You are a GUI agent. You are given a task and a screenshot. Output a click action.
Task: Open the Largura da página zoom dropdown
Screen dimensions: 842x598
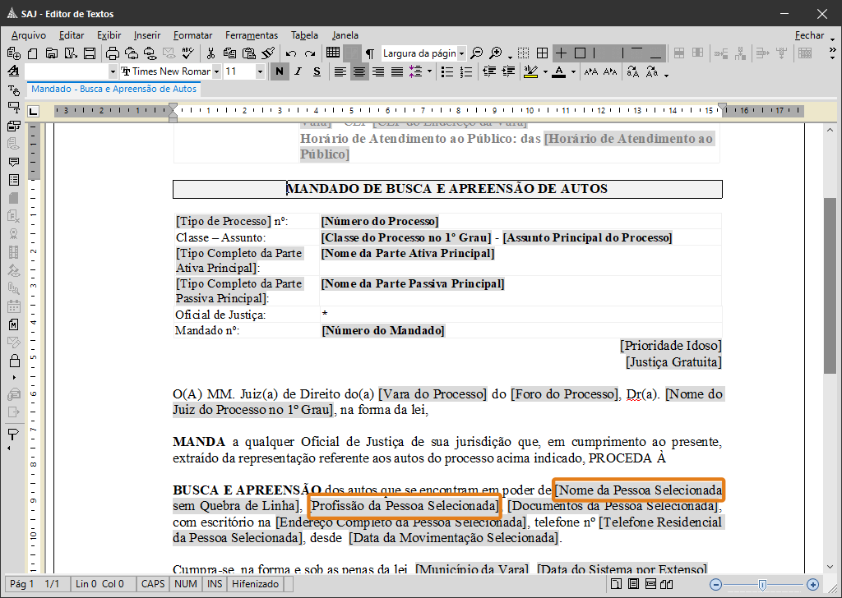[x=461, y=53]
